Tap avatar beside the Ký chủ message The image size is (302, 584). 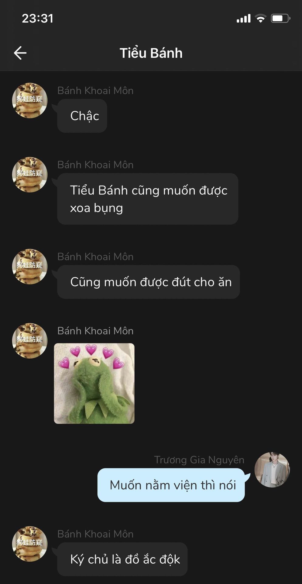[x=30, y=544]
